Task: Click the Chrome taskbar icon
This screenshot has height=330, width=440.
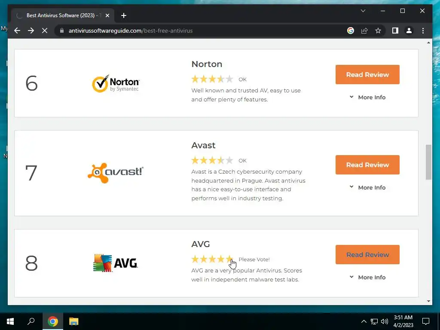Action: (52, 321)
